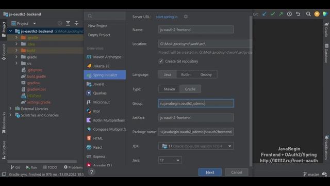
Task: Expand the gradle folder arrow
Action: click(16, 57)
